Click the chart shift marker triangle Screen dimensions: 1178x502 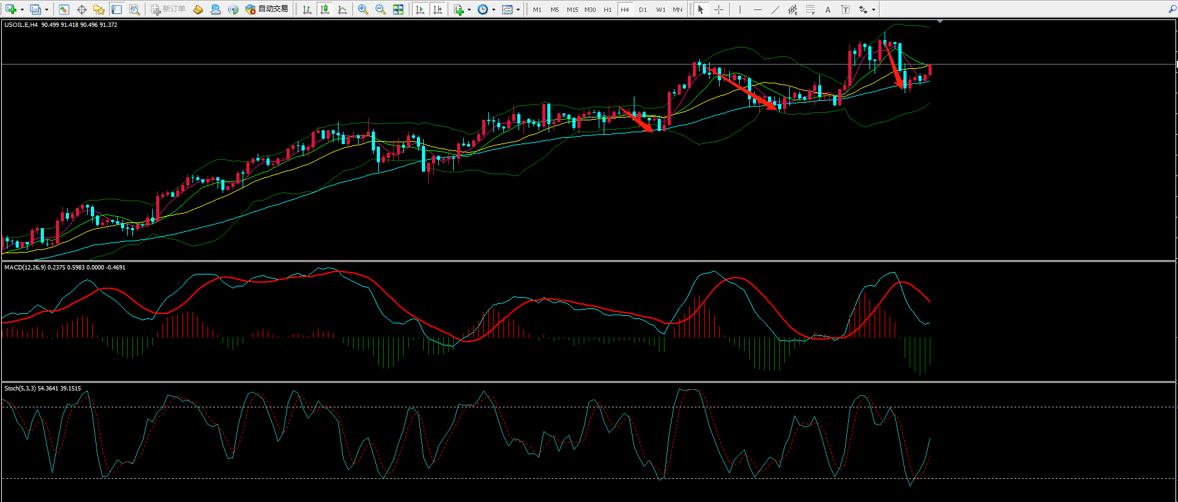(939, 22)
